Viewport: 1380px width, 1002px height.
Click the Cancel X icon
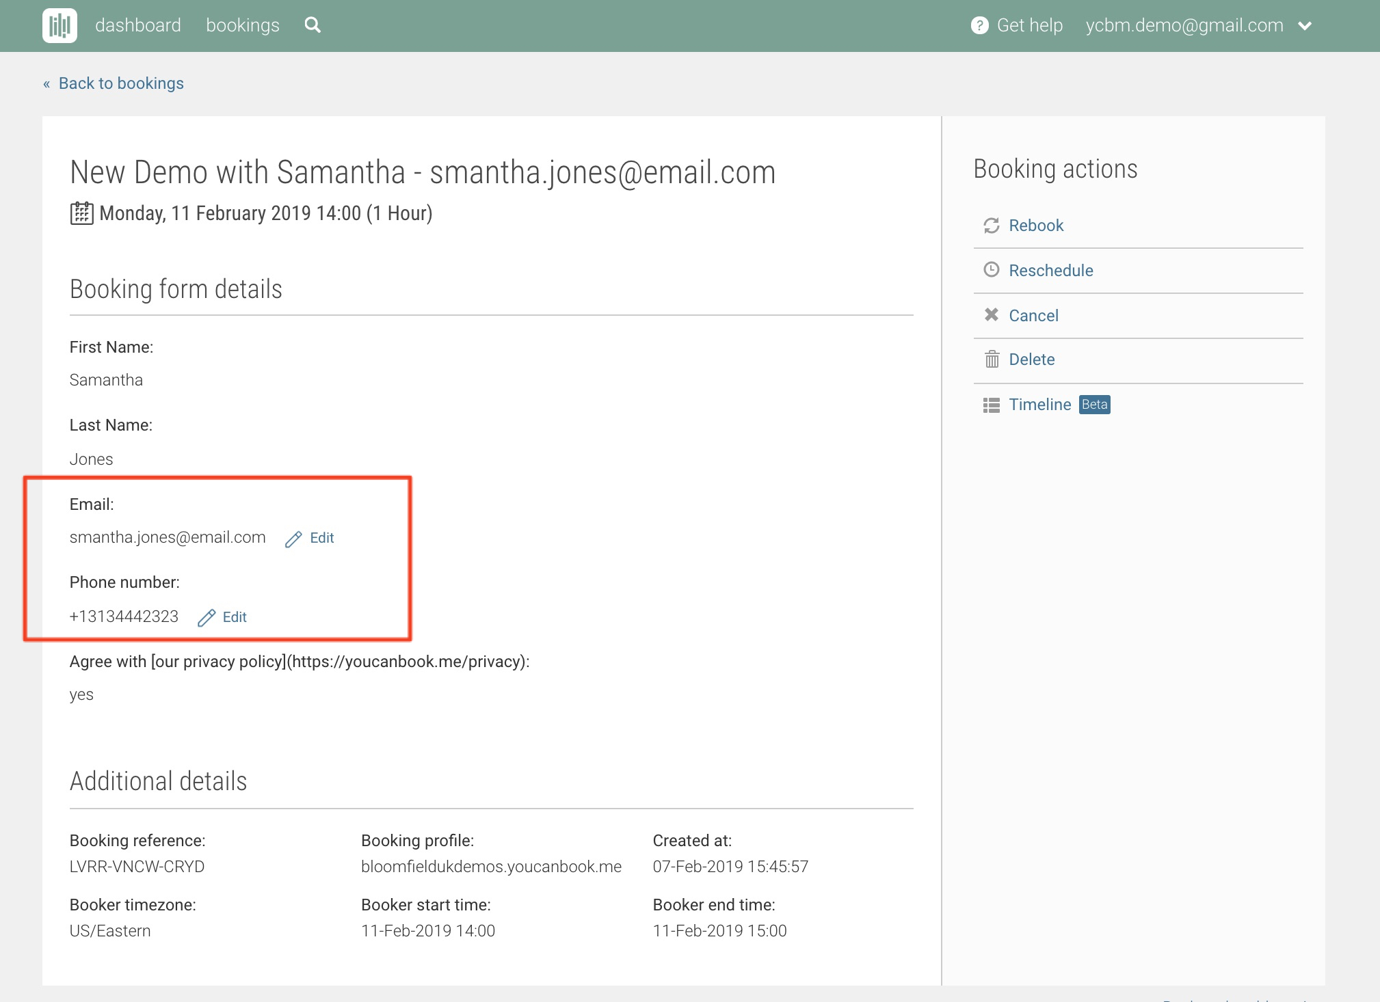pyautogui.click(x=991, y=314)
